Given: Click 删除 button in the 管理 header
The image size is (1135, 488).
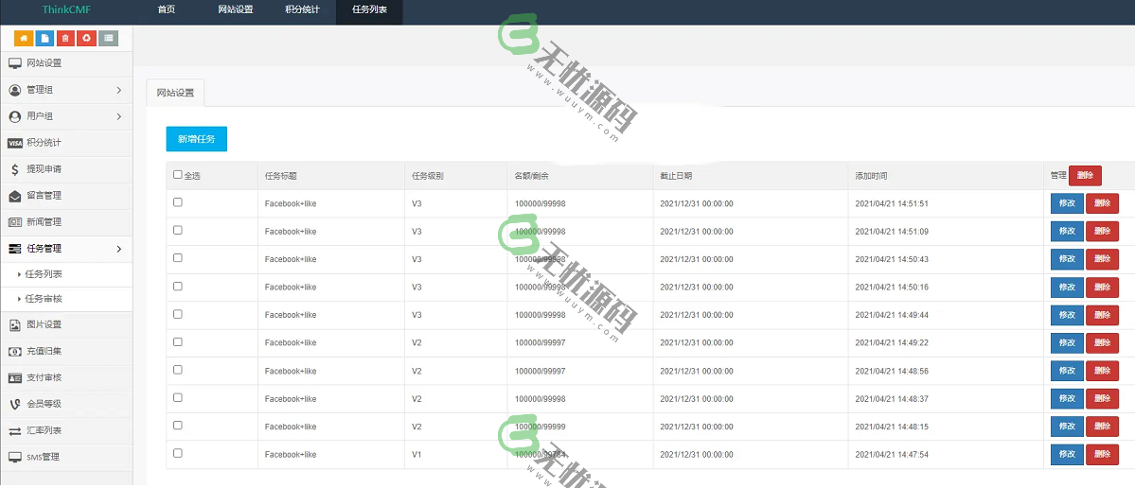Looking at the screenshot, I should [1085, 176].
